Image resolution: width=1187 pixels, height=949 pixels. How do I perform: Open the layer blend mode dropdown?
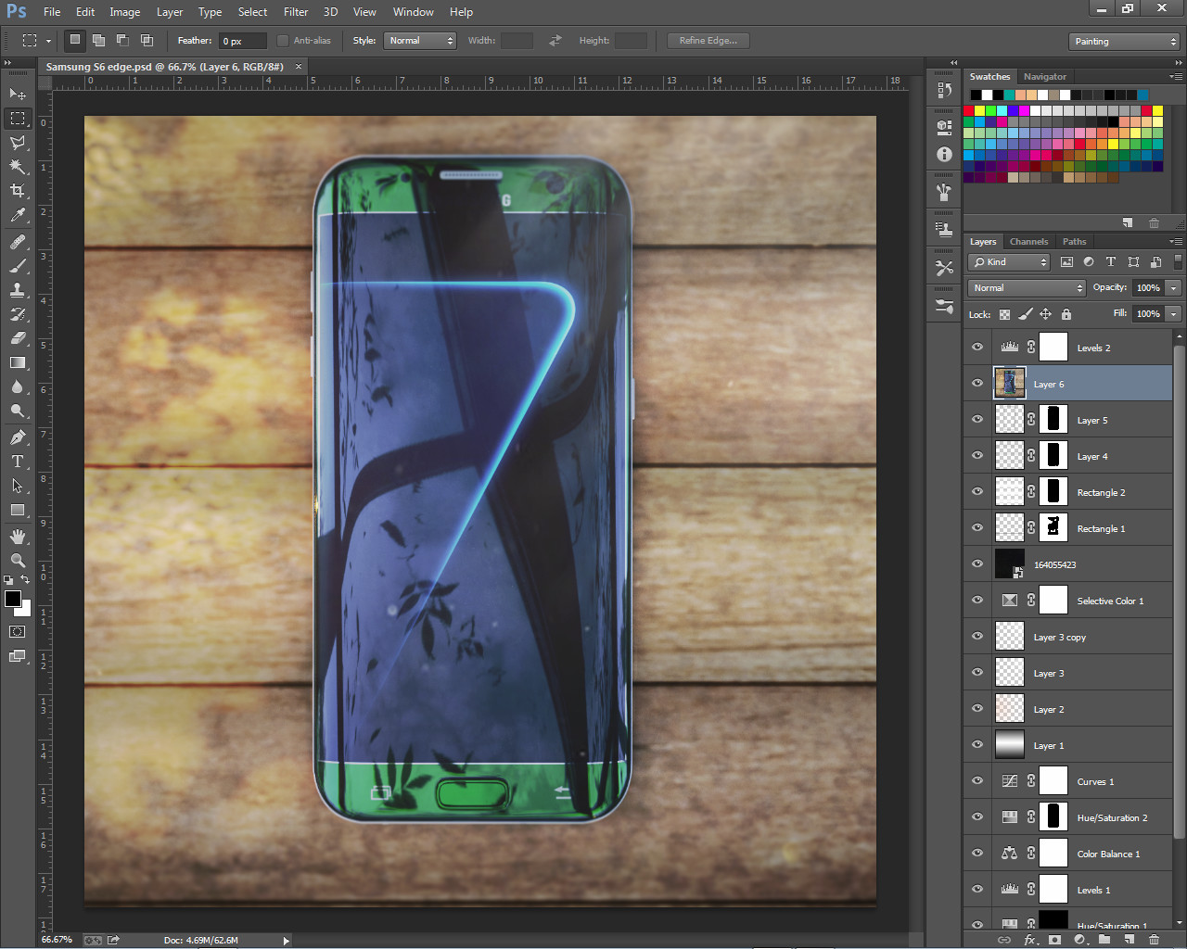click(x=1026, y=288)
